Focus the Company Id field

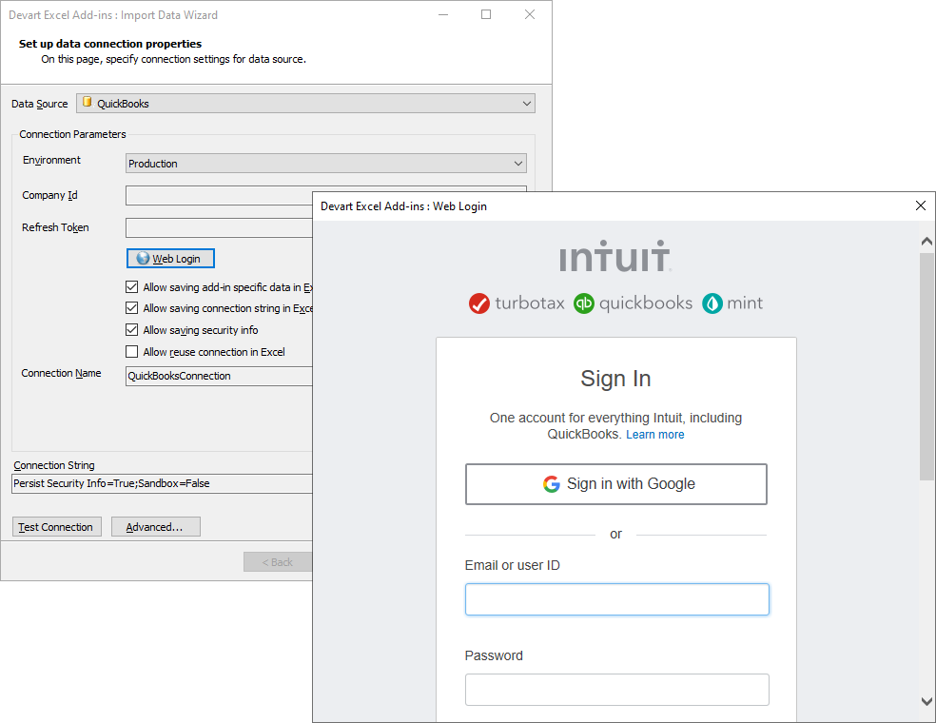pyautogui.click(x=219, y=195)
